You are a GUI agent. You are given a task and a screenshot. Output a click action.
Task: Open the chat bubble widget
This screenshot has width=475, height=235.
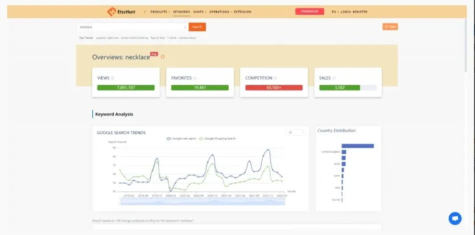[x=455, y=218]
